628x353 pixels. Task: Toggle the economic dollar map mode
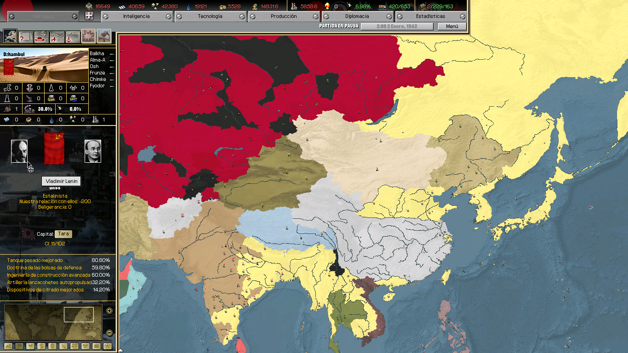pyautogui.click(x=41, y=346)
